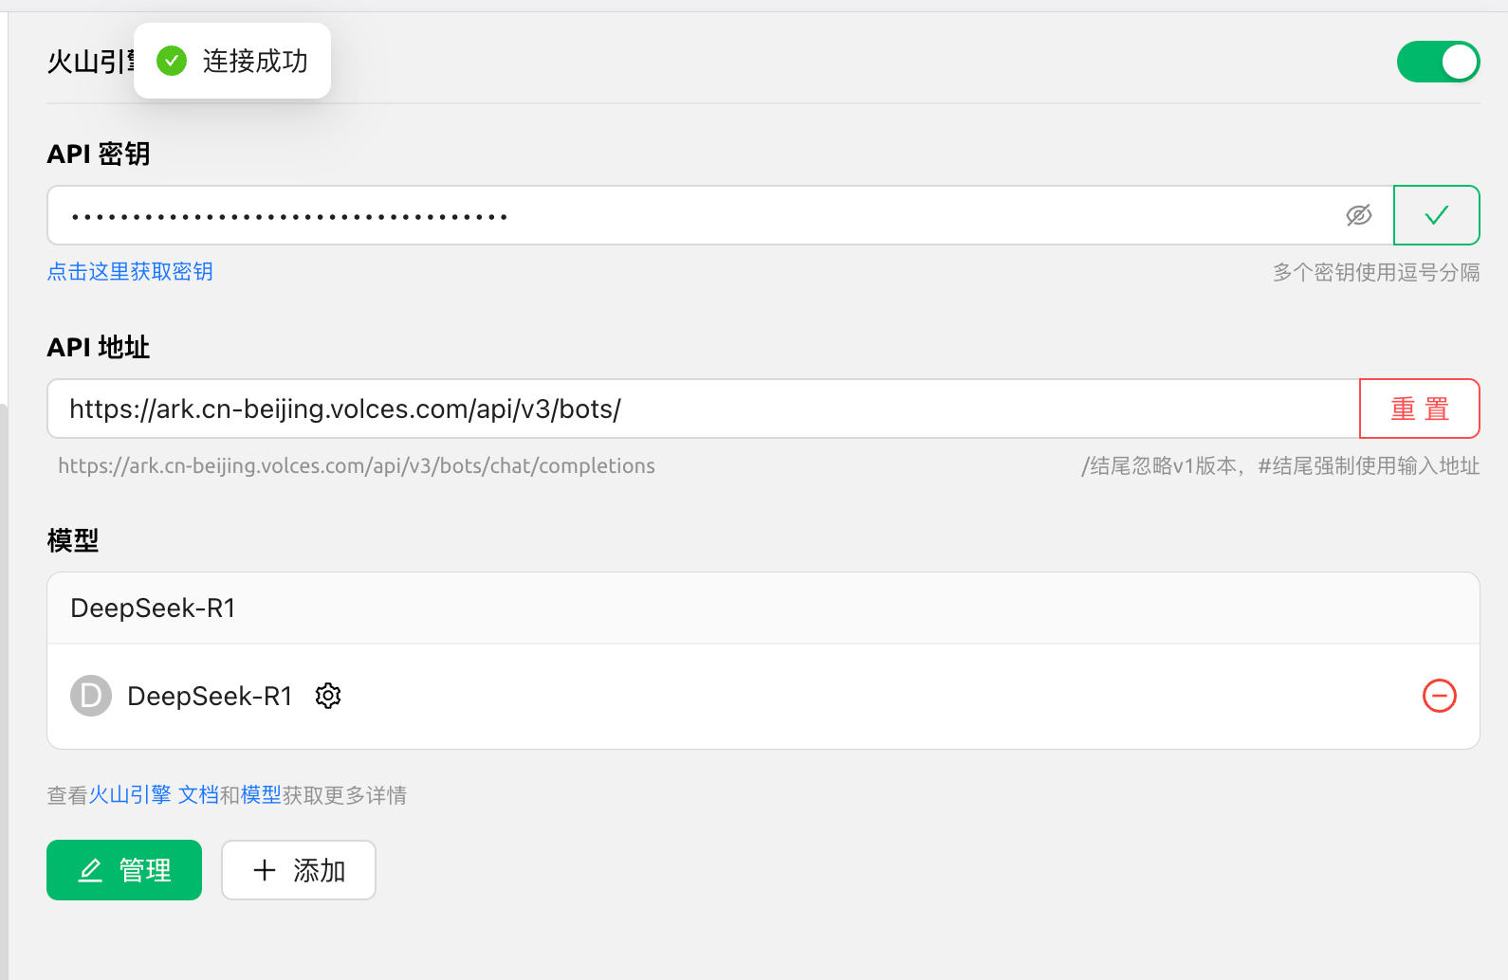
Task: Remove the DeepSeek-R1 model with minus icon
Action: point(1439,696)
